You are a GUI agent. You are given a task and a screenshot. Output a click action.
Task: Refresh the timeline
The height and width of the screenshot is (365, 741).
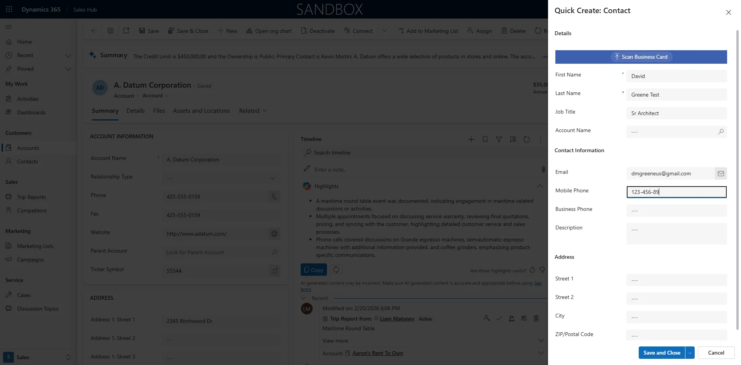coord(527,139)
